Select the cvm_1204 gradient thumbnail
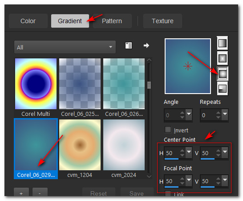 point(80,145)
